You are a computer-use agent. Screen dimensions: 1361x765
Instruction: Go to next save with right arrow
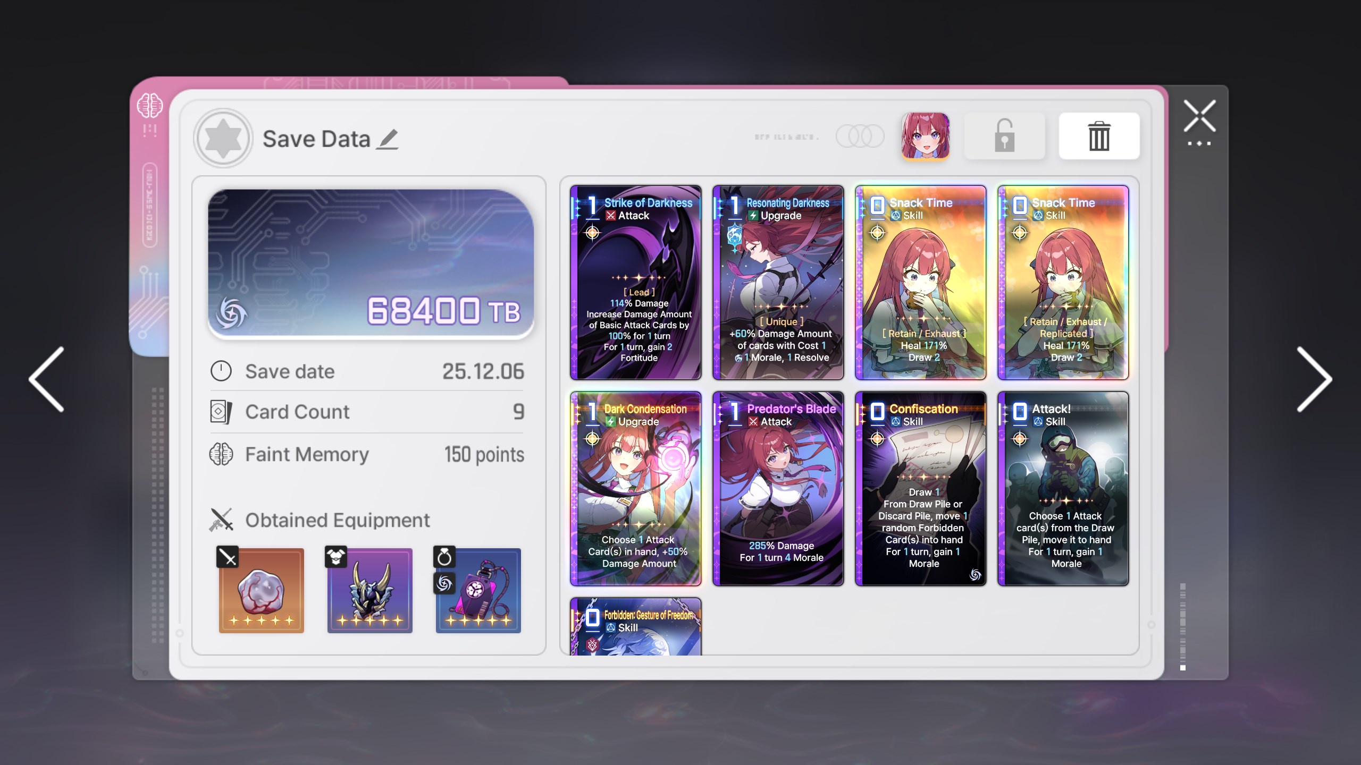(x=1314, y=379)
